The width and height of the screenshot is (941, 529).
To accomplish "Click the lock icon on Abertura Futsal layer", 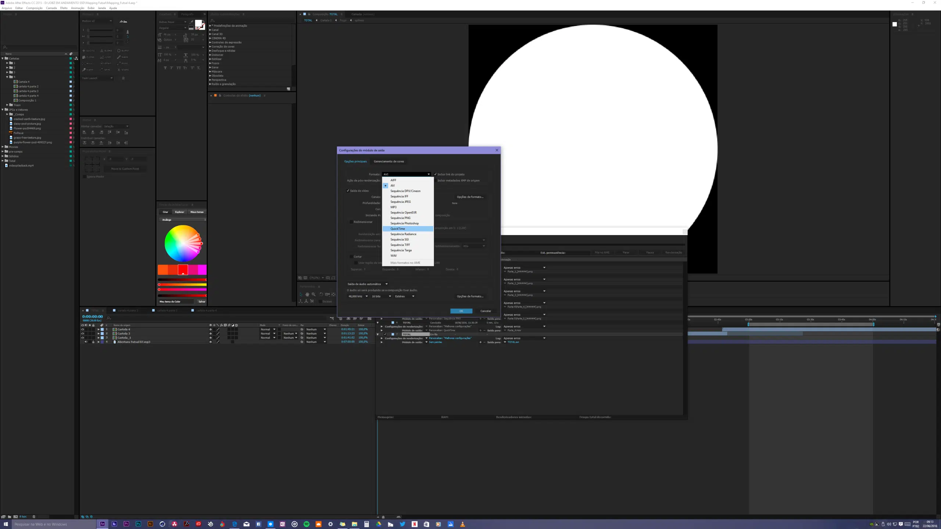I will click(x=93, y=342).
